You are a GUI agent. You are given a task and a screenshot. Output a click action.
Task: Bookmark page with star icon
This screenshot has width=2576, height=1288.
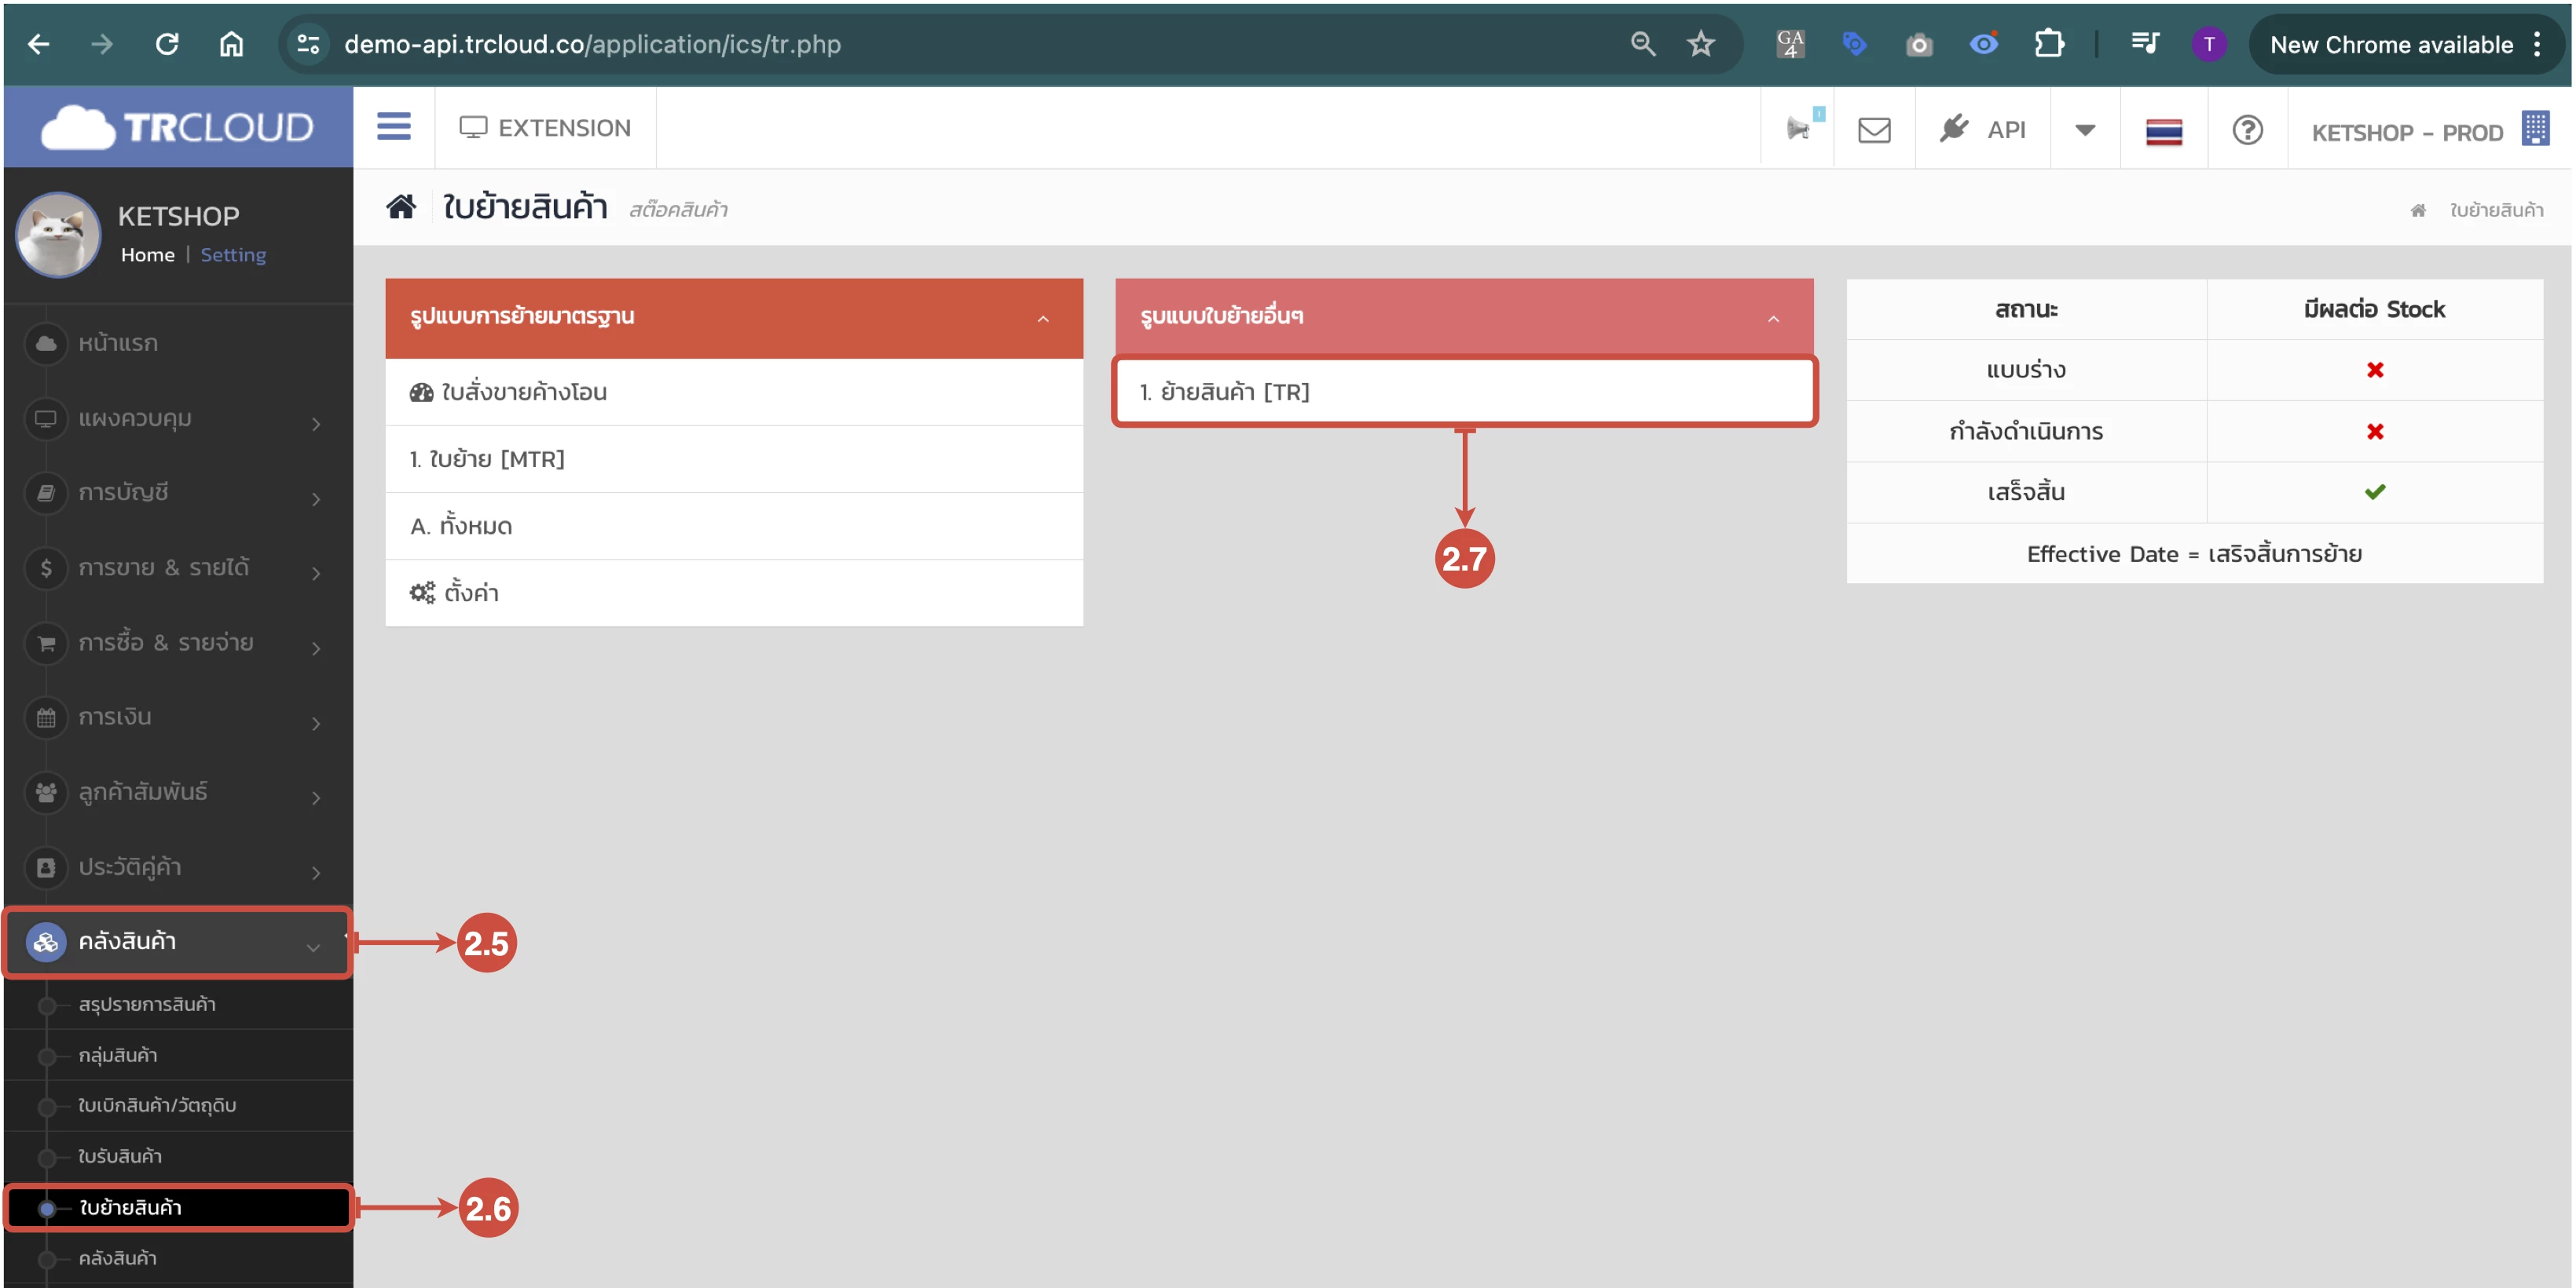(x=1700, y=44)
